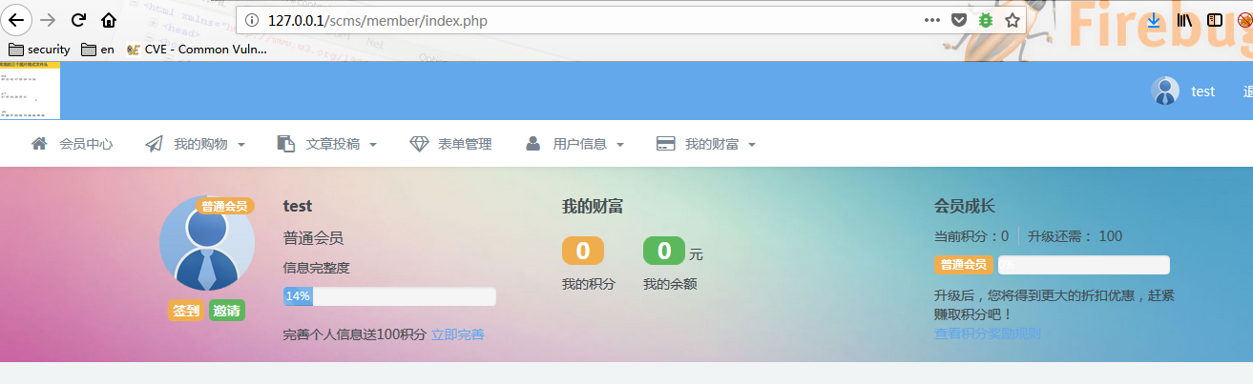Viewport: 1253px width, 384px height.
Task: Toggle the sidebar view icon
Action: (x=1215, y=20)
